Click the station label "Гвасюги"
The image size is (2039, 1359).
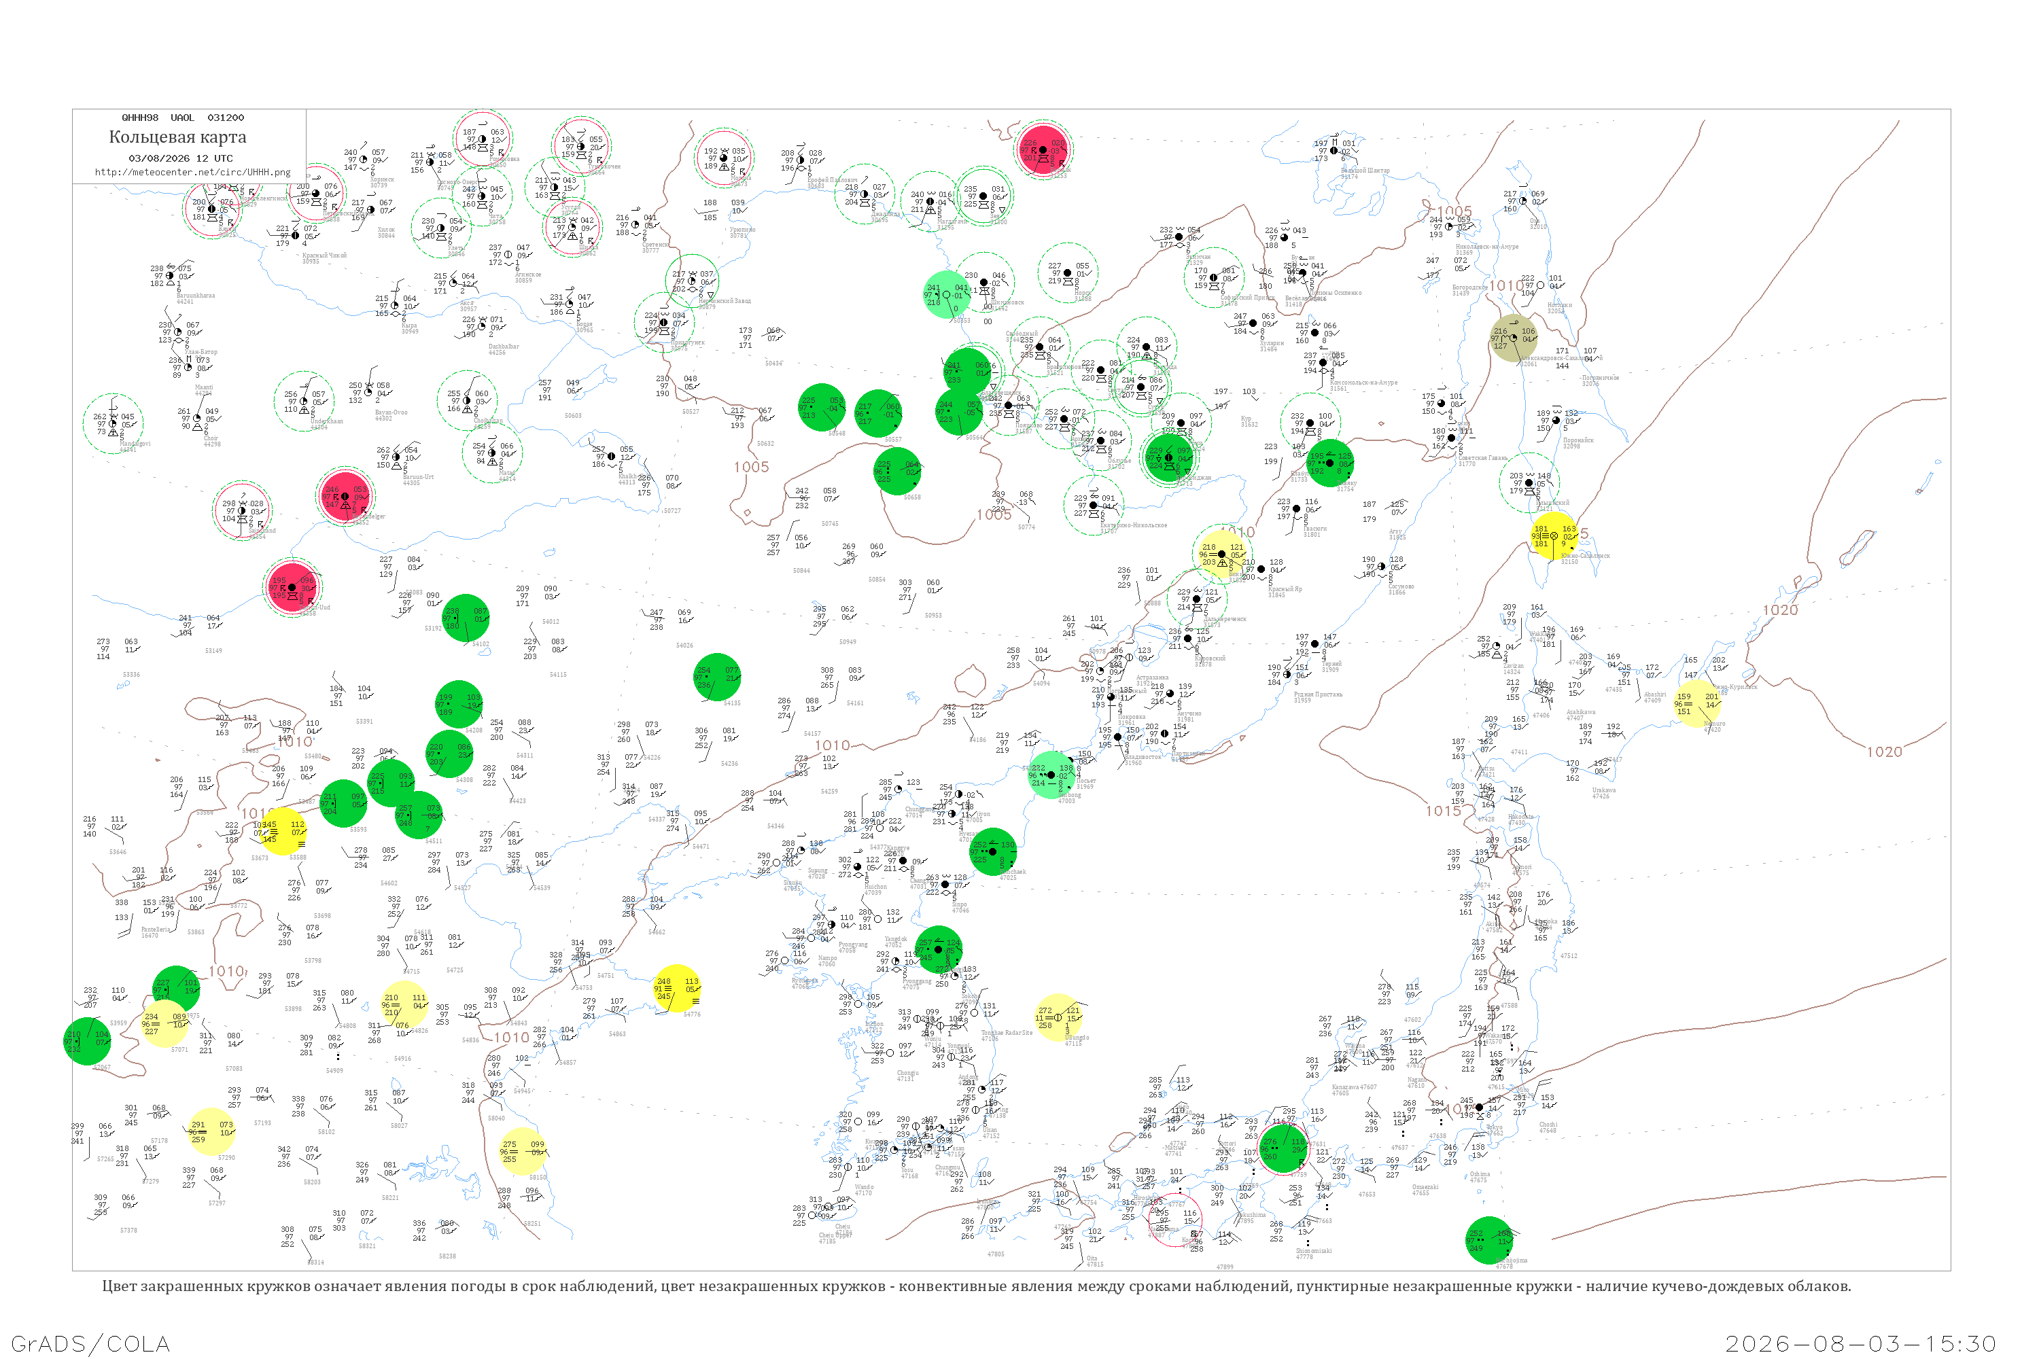(1315, 529)
